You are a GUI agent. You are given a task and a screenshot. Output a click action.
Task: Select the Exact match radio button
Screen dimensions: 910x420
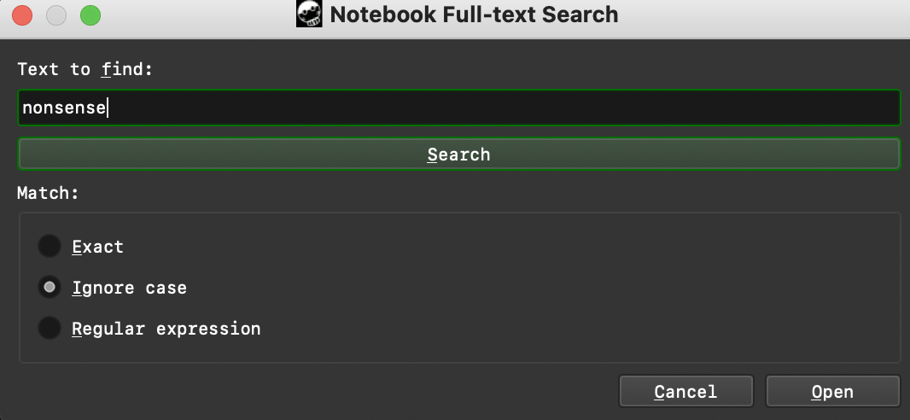pos(50,246)
